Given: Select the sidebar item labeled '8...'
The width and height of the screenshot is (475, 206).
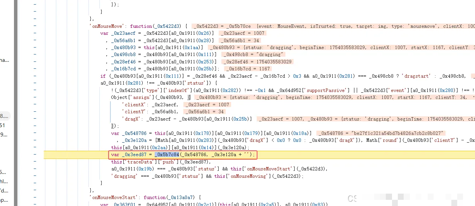Looking at the screenshot, I should click(4, 116).
